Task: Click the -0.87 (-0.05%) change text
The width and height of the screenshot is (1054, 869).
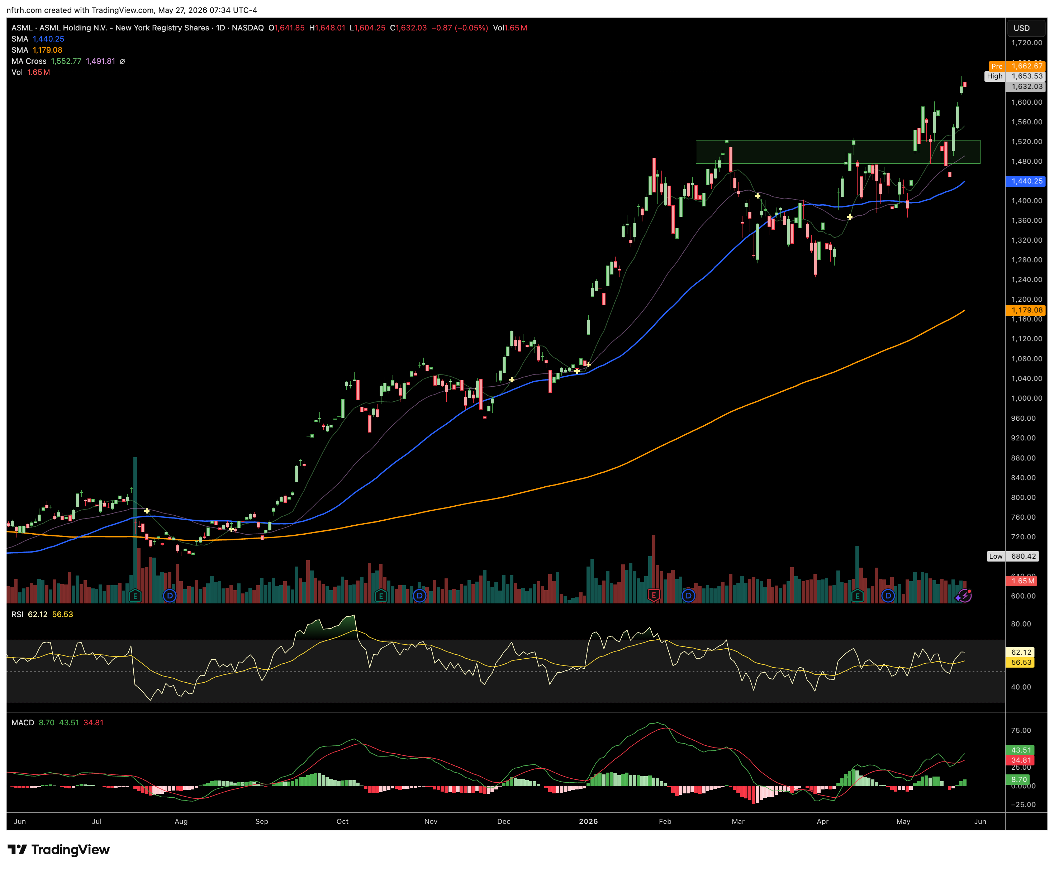Action: tap(460, 28)
